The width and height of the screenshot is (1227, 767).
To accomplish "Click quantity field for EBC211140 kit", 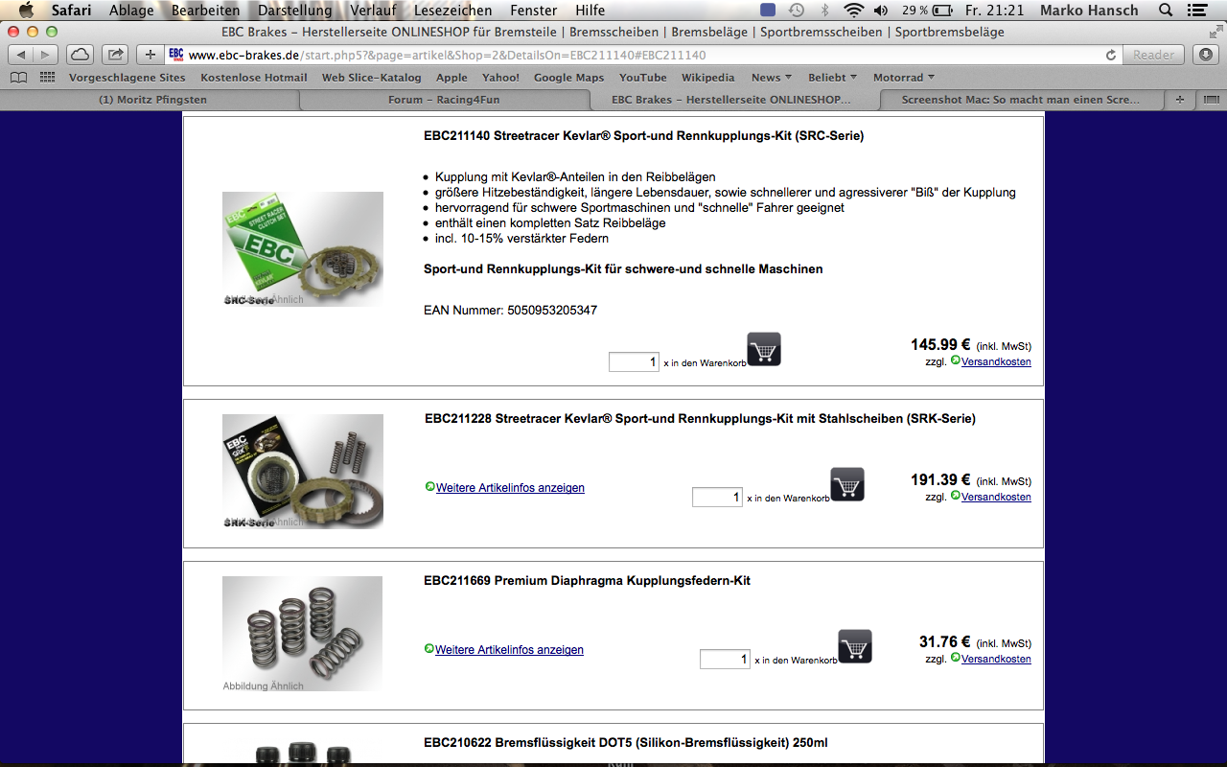I will (x=634, y=361).
